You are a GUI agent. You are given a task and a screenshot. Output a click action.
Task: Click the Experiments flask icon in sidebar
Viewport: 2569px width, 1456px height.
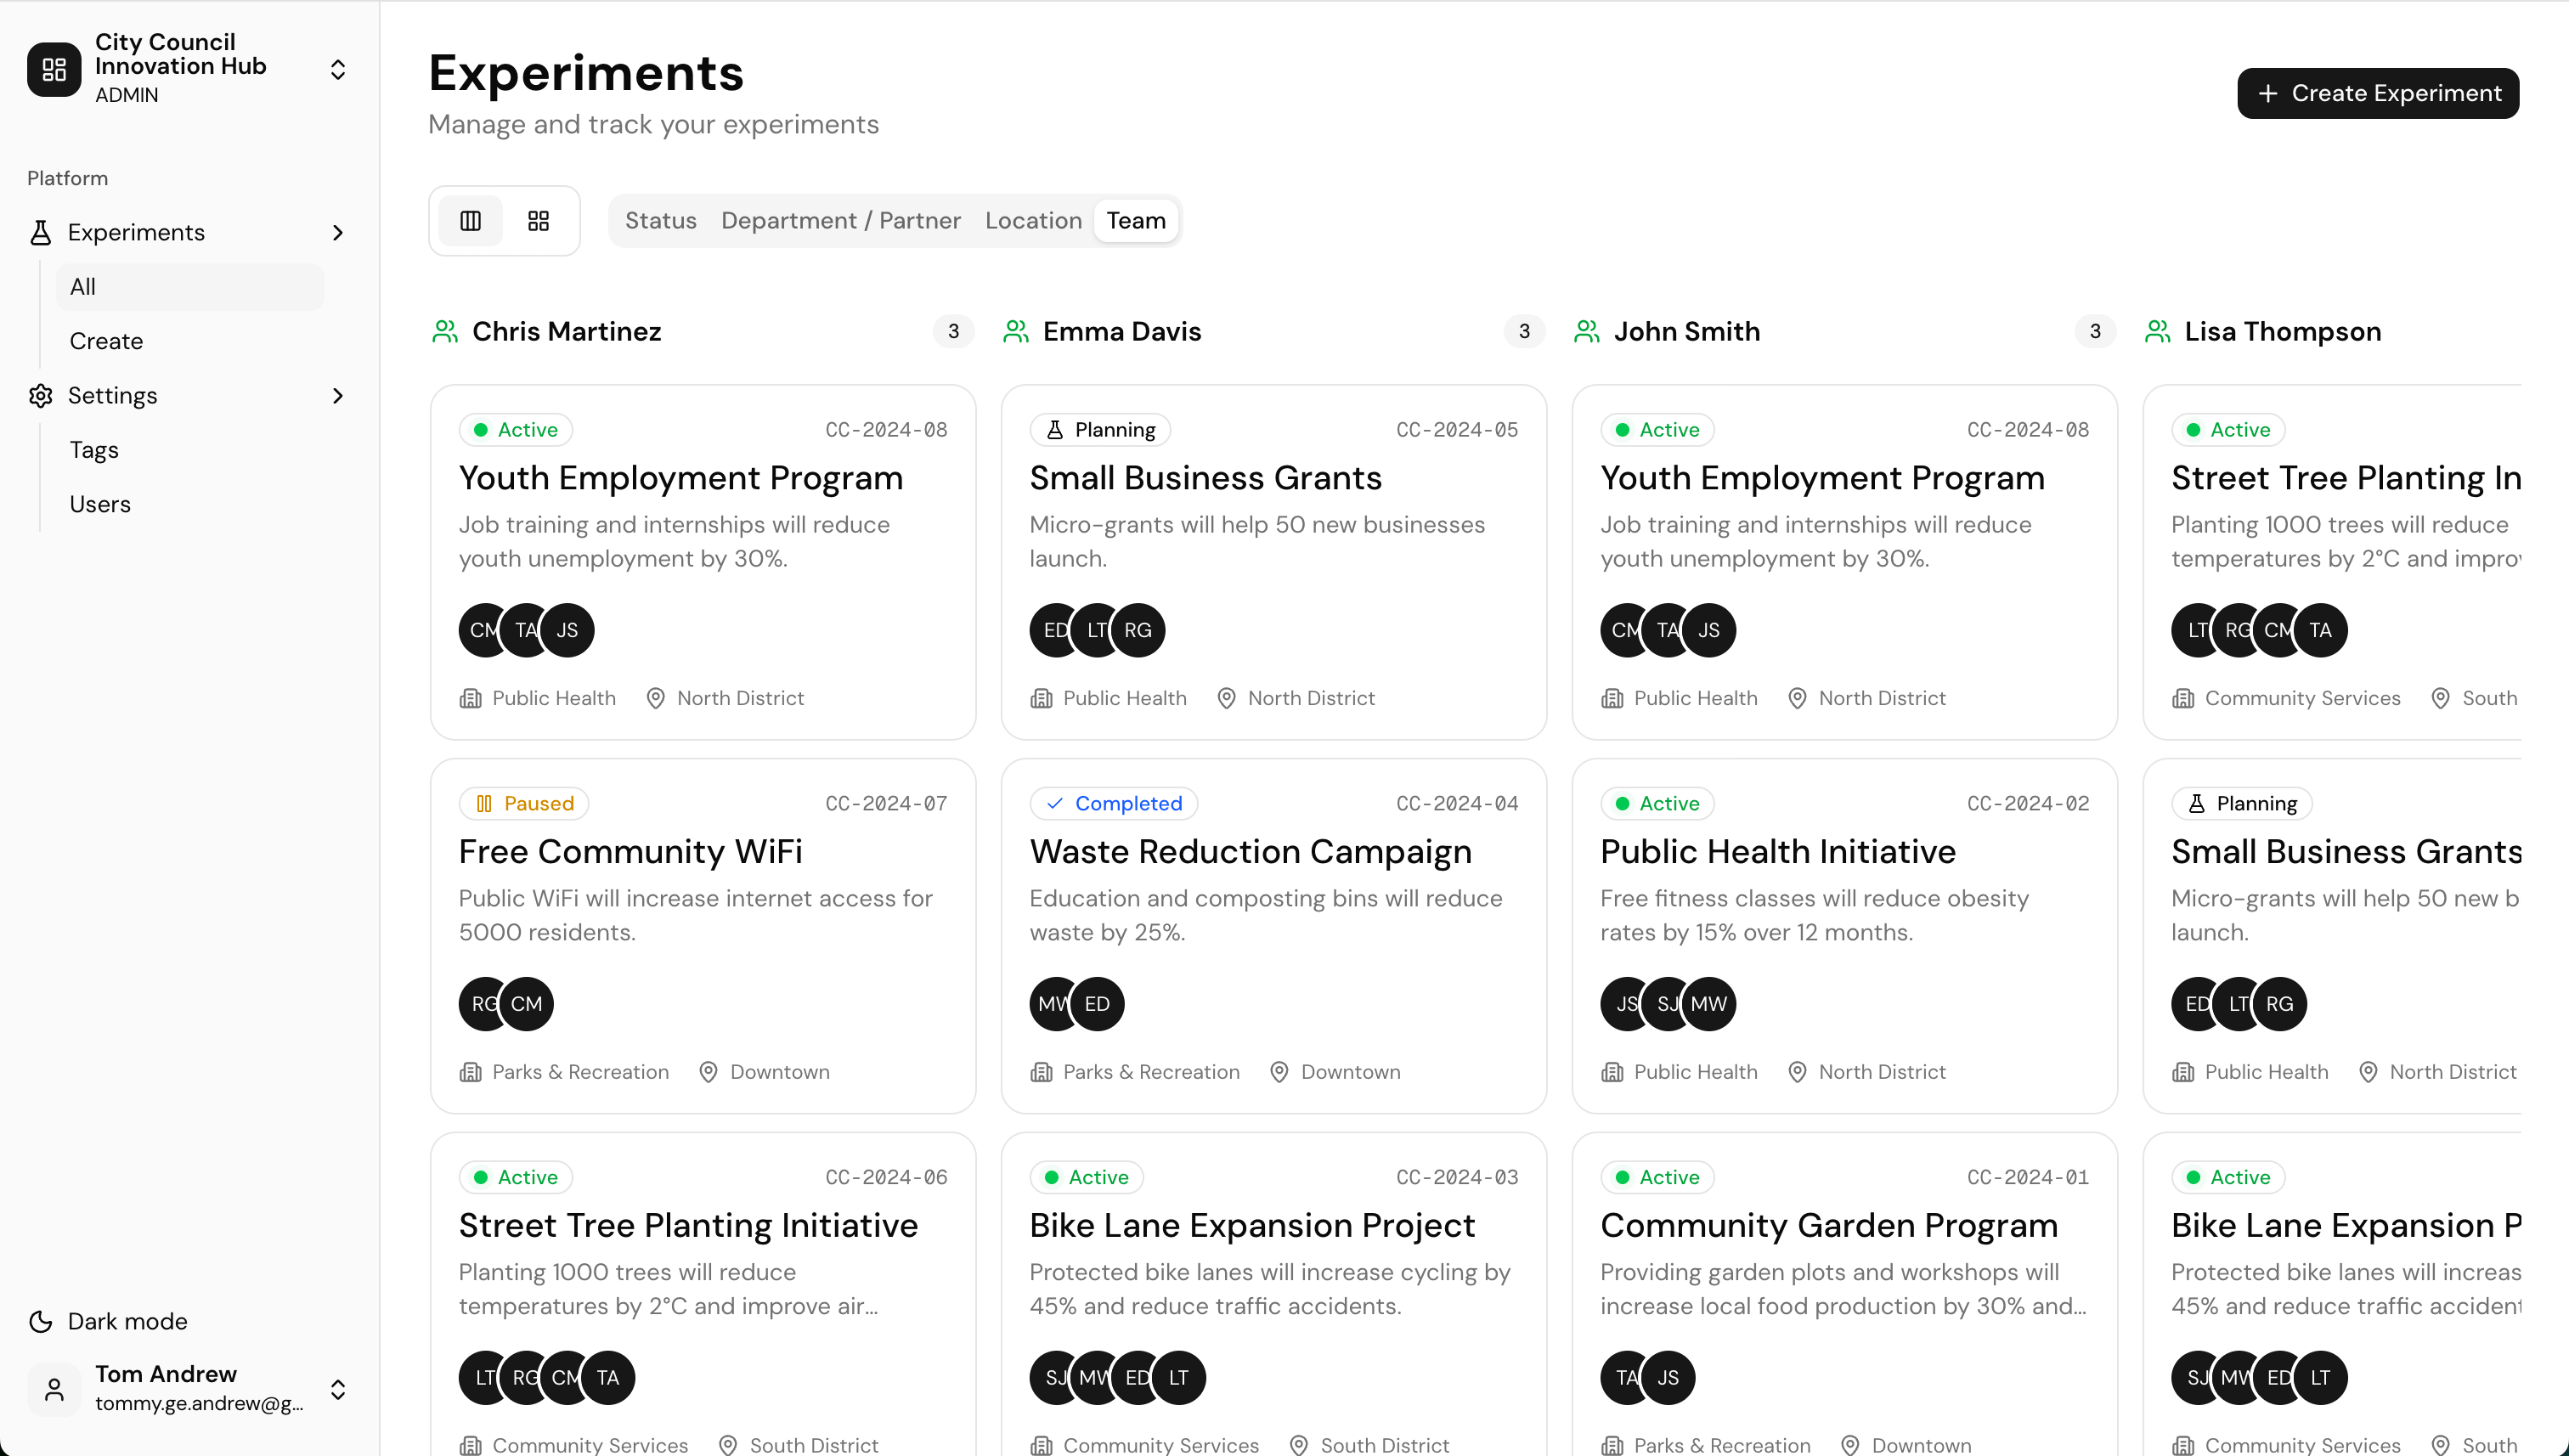(x=40, y=232)
